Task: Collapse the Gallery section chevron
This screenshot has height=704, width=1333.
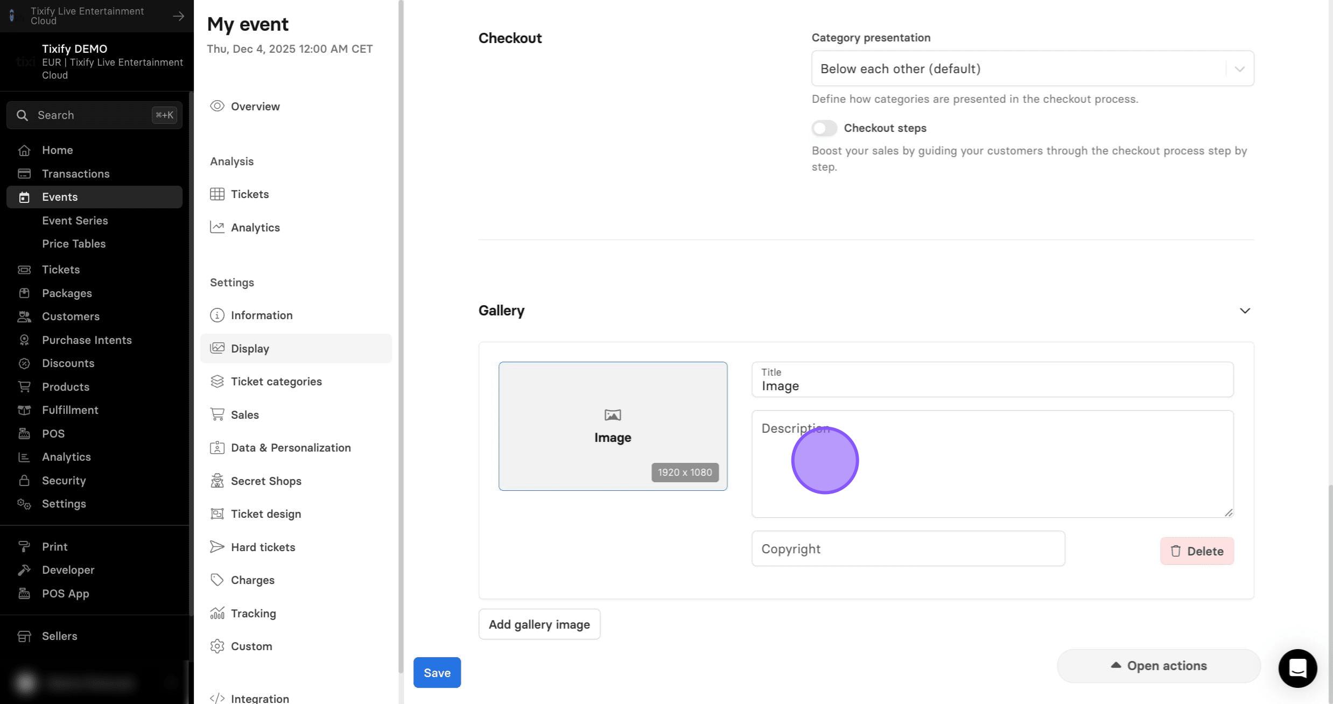Action: 1245,311
